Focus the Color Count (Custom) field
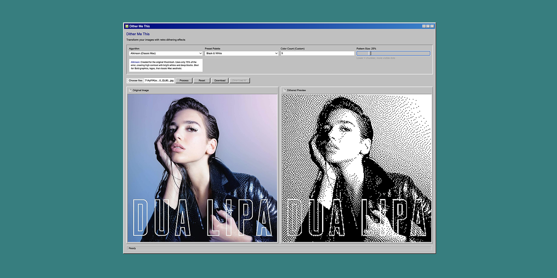Screen dimensions: 557x278 [x=317, y=53]
